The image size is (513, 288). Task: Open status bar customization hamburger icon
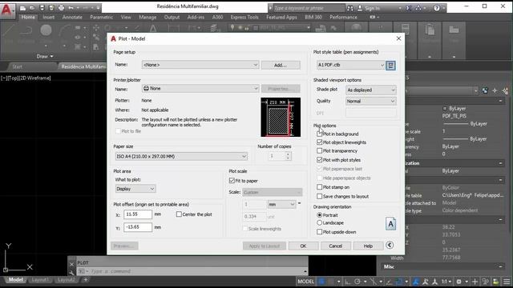507,282
